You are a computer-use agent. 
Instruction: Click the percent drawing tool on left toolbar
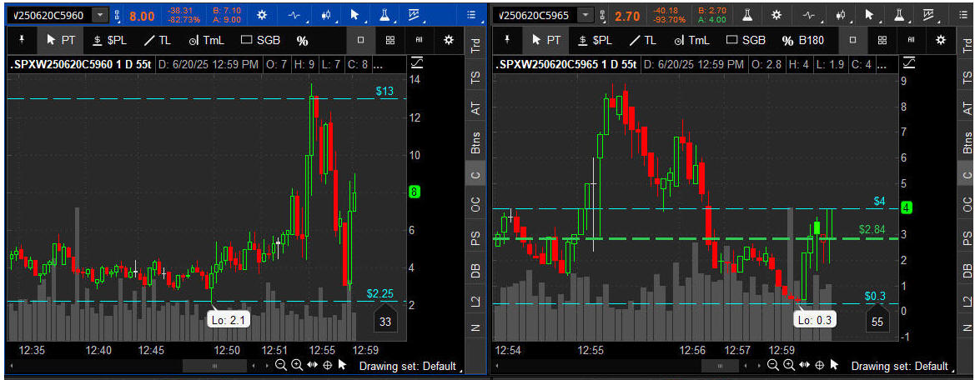[x=302, y=40]
